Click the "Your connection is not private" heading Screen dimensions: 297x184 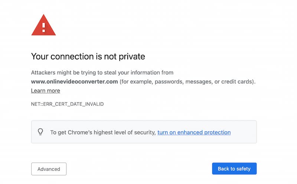[88, 57]
